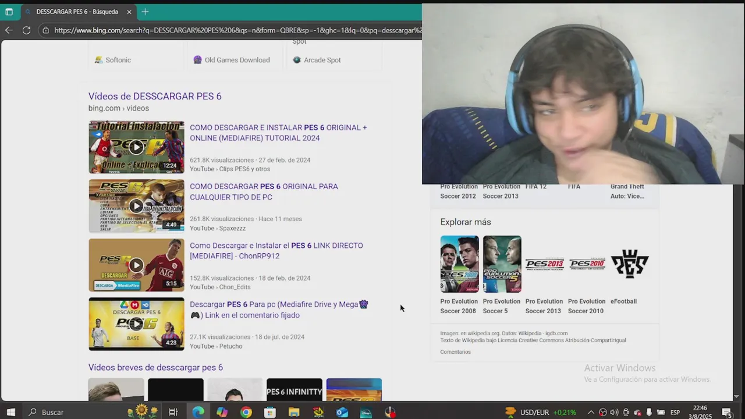Viewport: 745px width, 419px height.
Task: Open the yellow-black game icon on the taskbar
Action: 318,412
